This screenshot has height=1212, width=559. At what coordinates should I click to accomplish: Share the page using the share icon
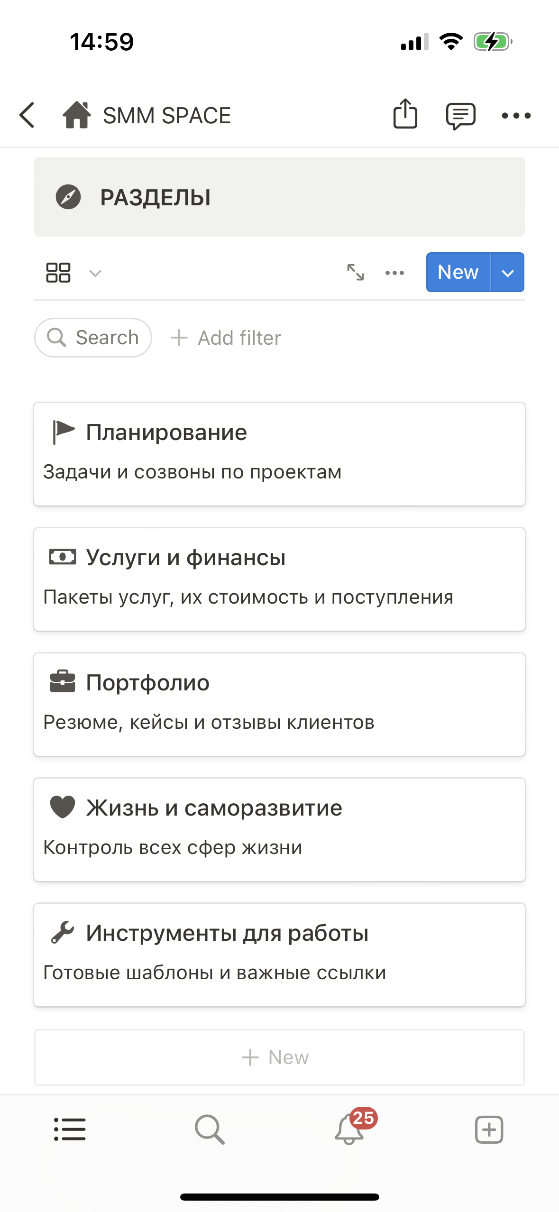[x=405, y=115]
